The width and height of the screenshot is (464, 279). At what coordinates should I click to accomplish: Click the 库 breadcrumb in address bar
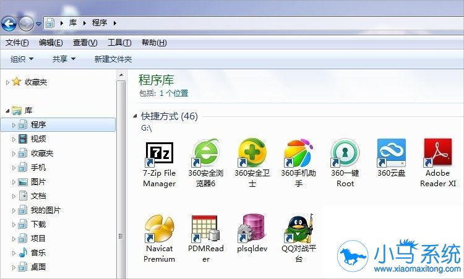click(x=73, y=23)
